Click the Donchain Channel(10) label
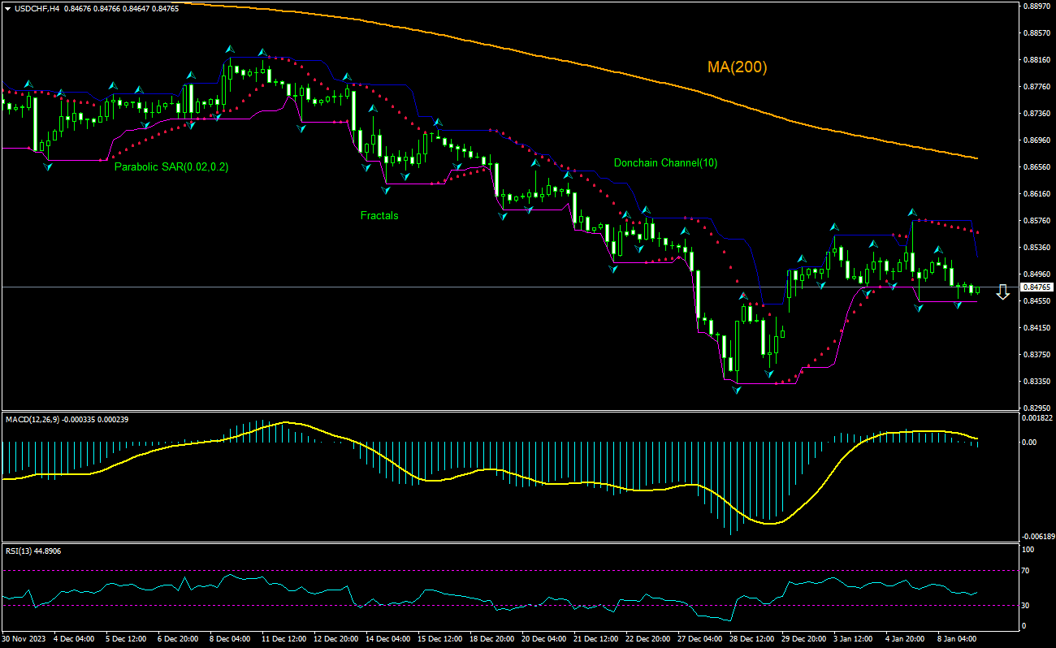This screenshot has height=648, width=1056. (x=668, y=162)
